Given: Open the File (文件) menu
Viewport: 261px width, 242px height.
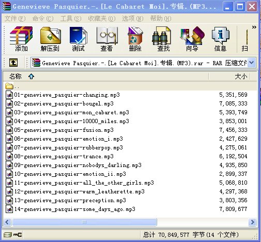Looking at the screenshot, I should click(15, 19).
